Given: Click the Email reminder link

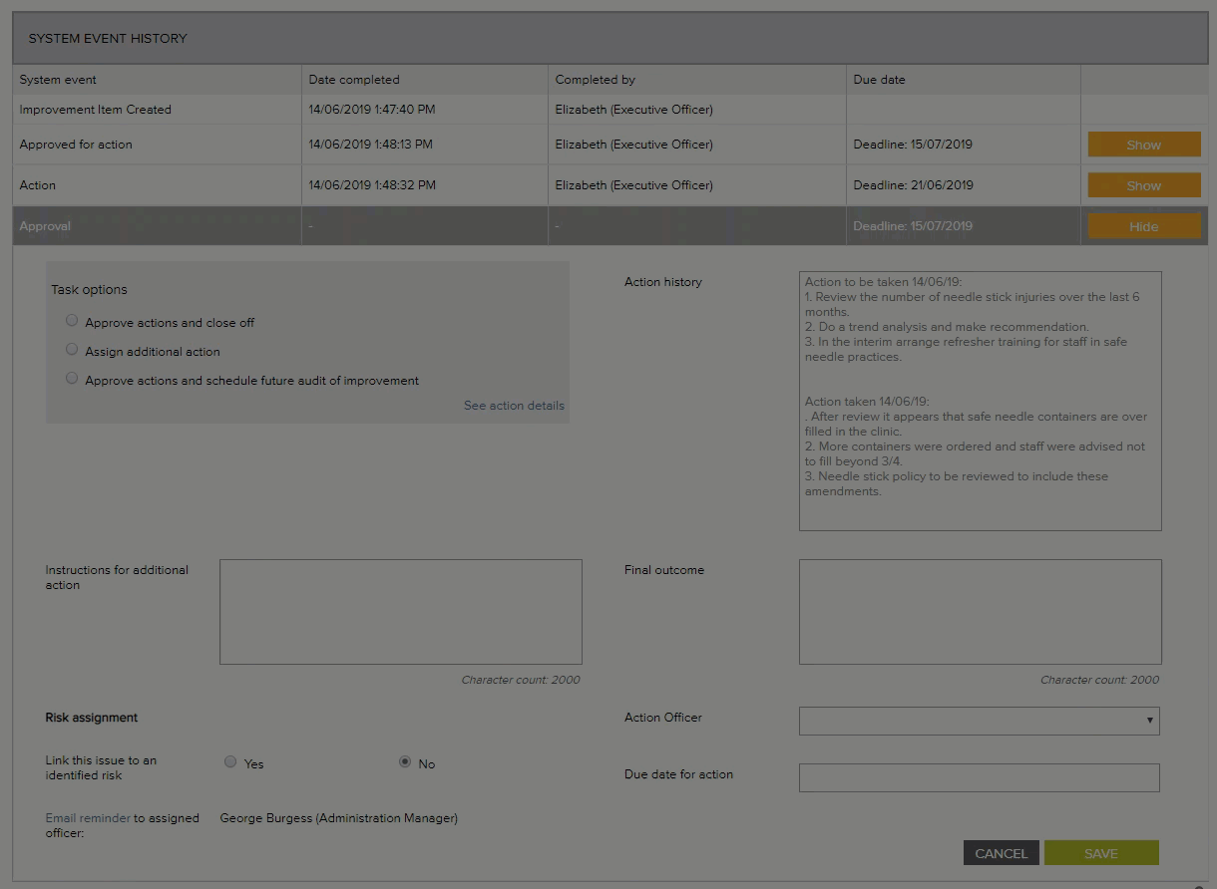Looking at the screenshot, I should pos(88,818).
